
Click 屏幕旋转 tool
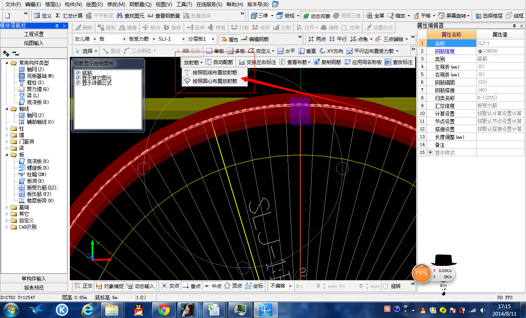pos(452,16)
